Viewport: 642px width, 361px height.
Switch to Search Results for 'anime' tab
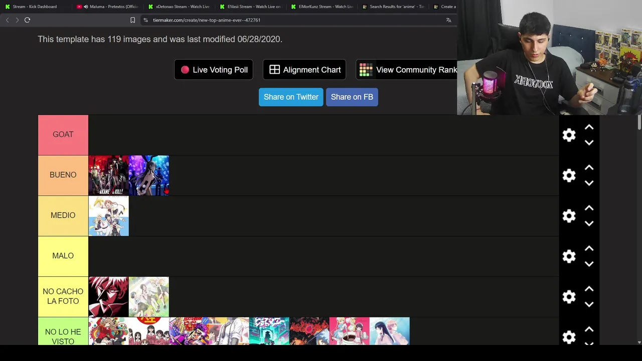(x=393, y=7)
